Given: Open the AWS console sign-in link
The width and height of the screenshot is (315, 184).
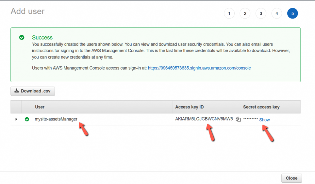Looking at the screenshot, I should [199, 68].
